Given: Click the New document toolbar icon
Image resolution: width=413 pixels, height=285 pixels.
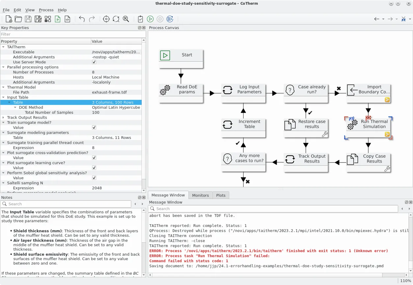Looking at the screenshot, I should 9,19.
